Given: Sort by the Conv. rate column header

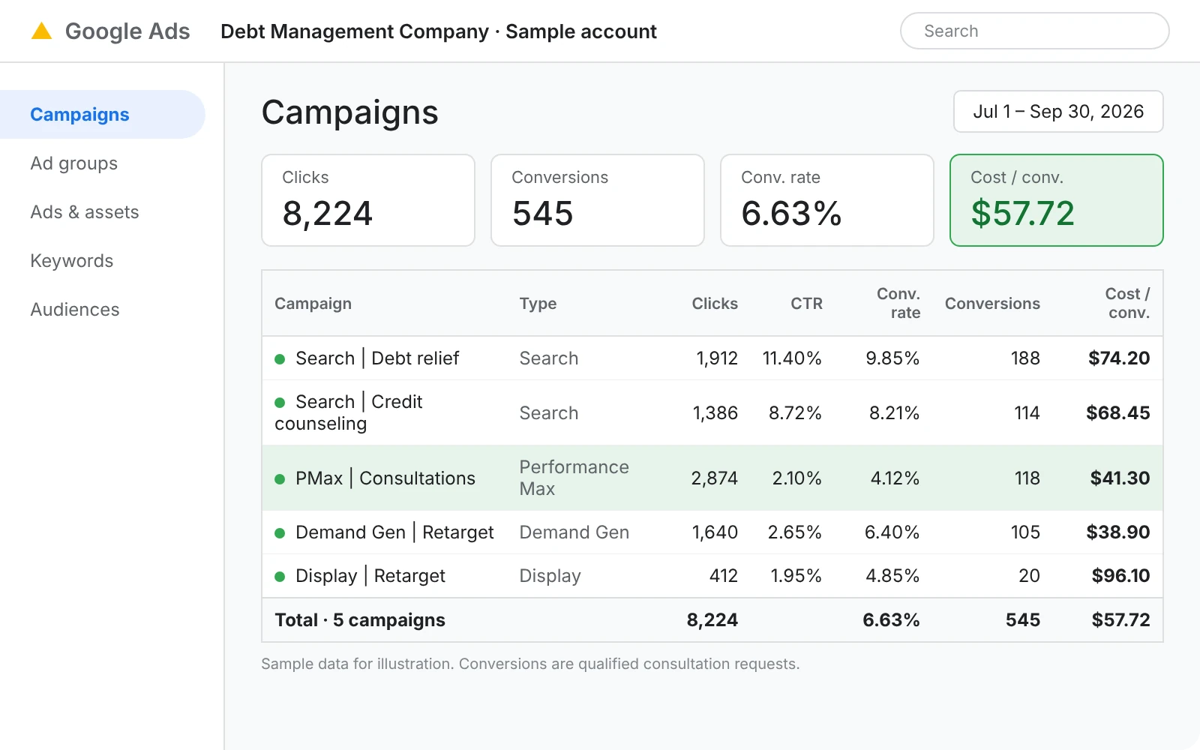Looking at the screenshot, I should click(x=898, y=303).
